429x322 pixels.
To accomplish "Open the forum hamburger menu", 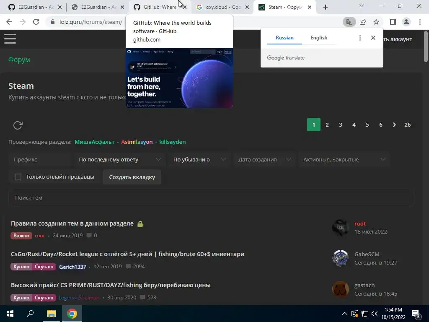I will coord(10,39).
